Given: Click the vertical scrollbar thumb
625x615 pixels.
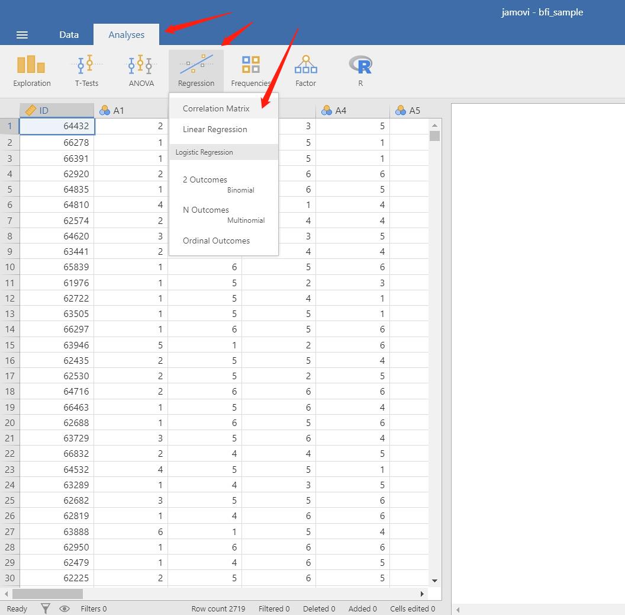Looking at the screenshot, I should (434, 136).
